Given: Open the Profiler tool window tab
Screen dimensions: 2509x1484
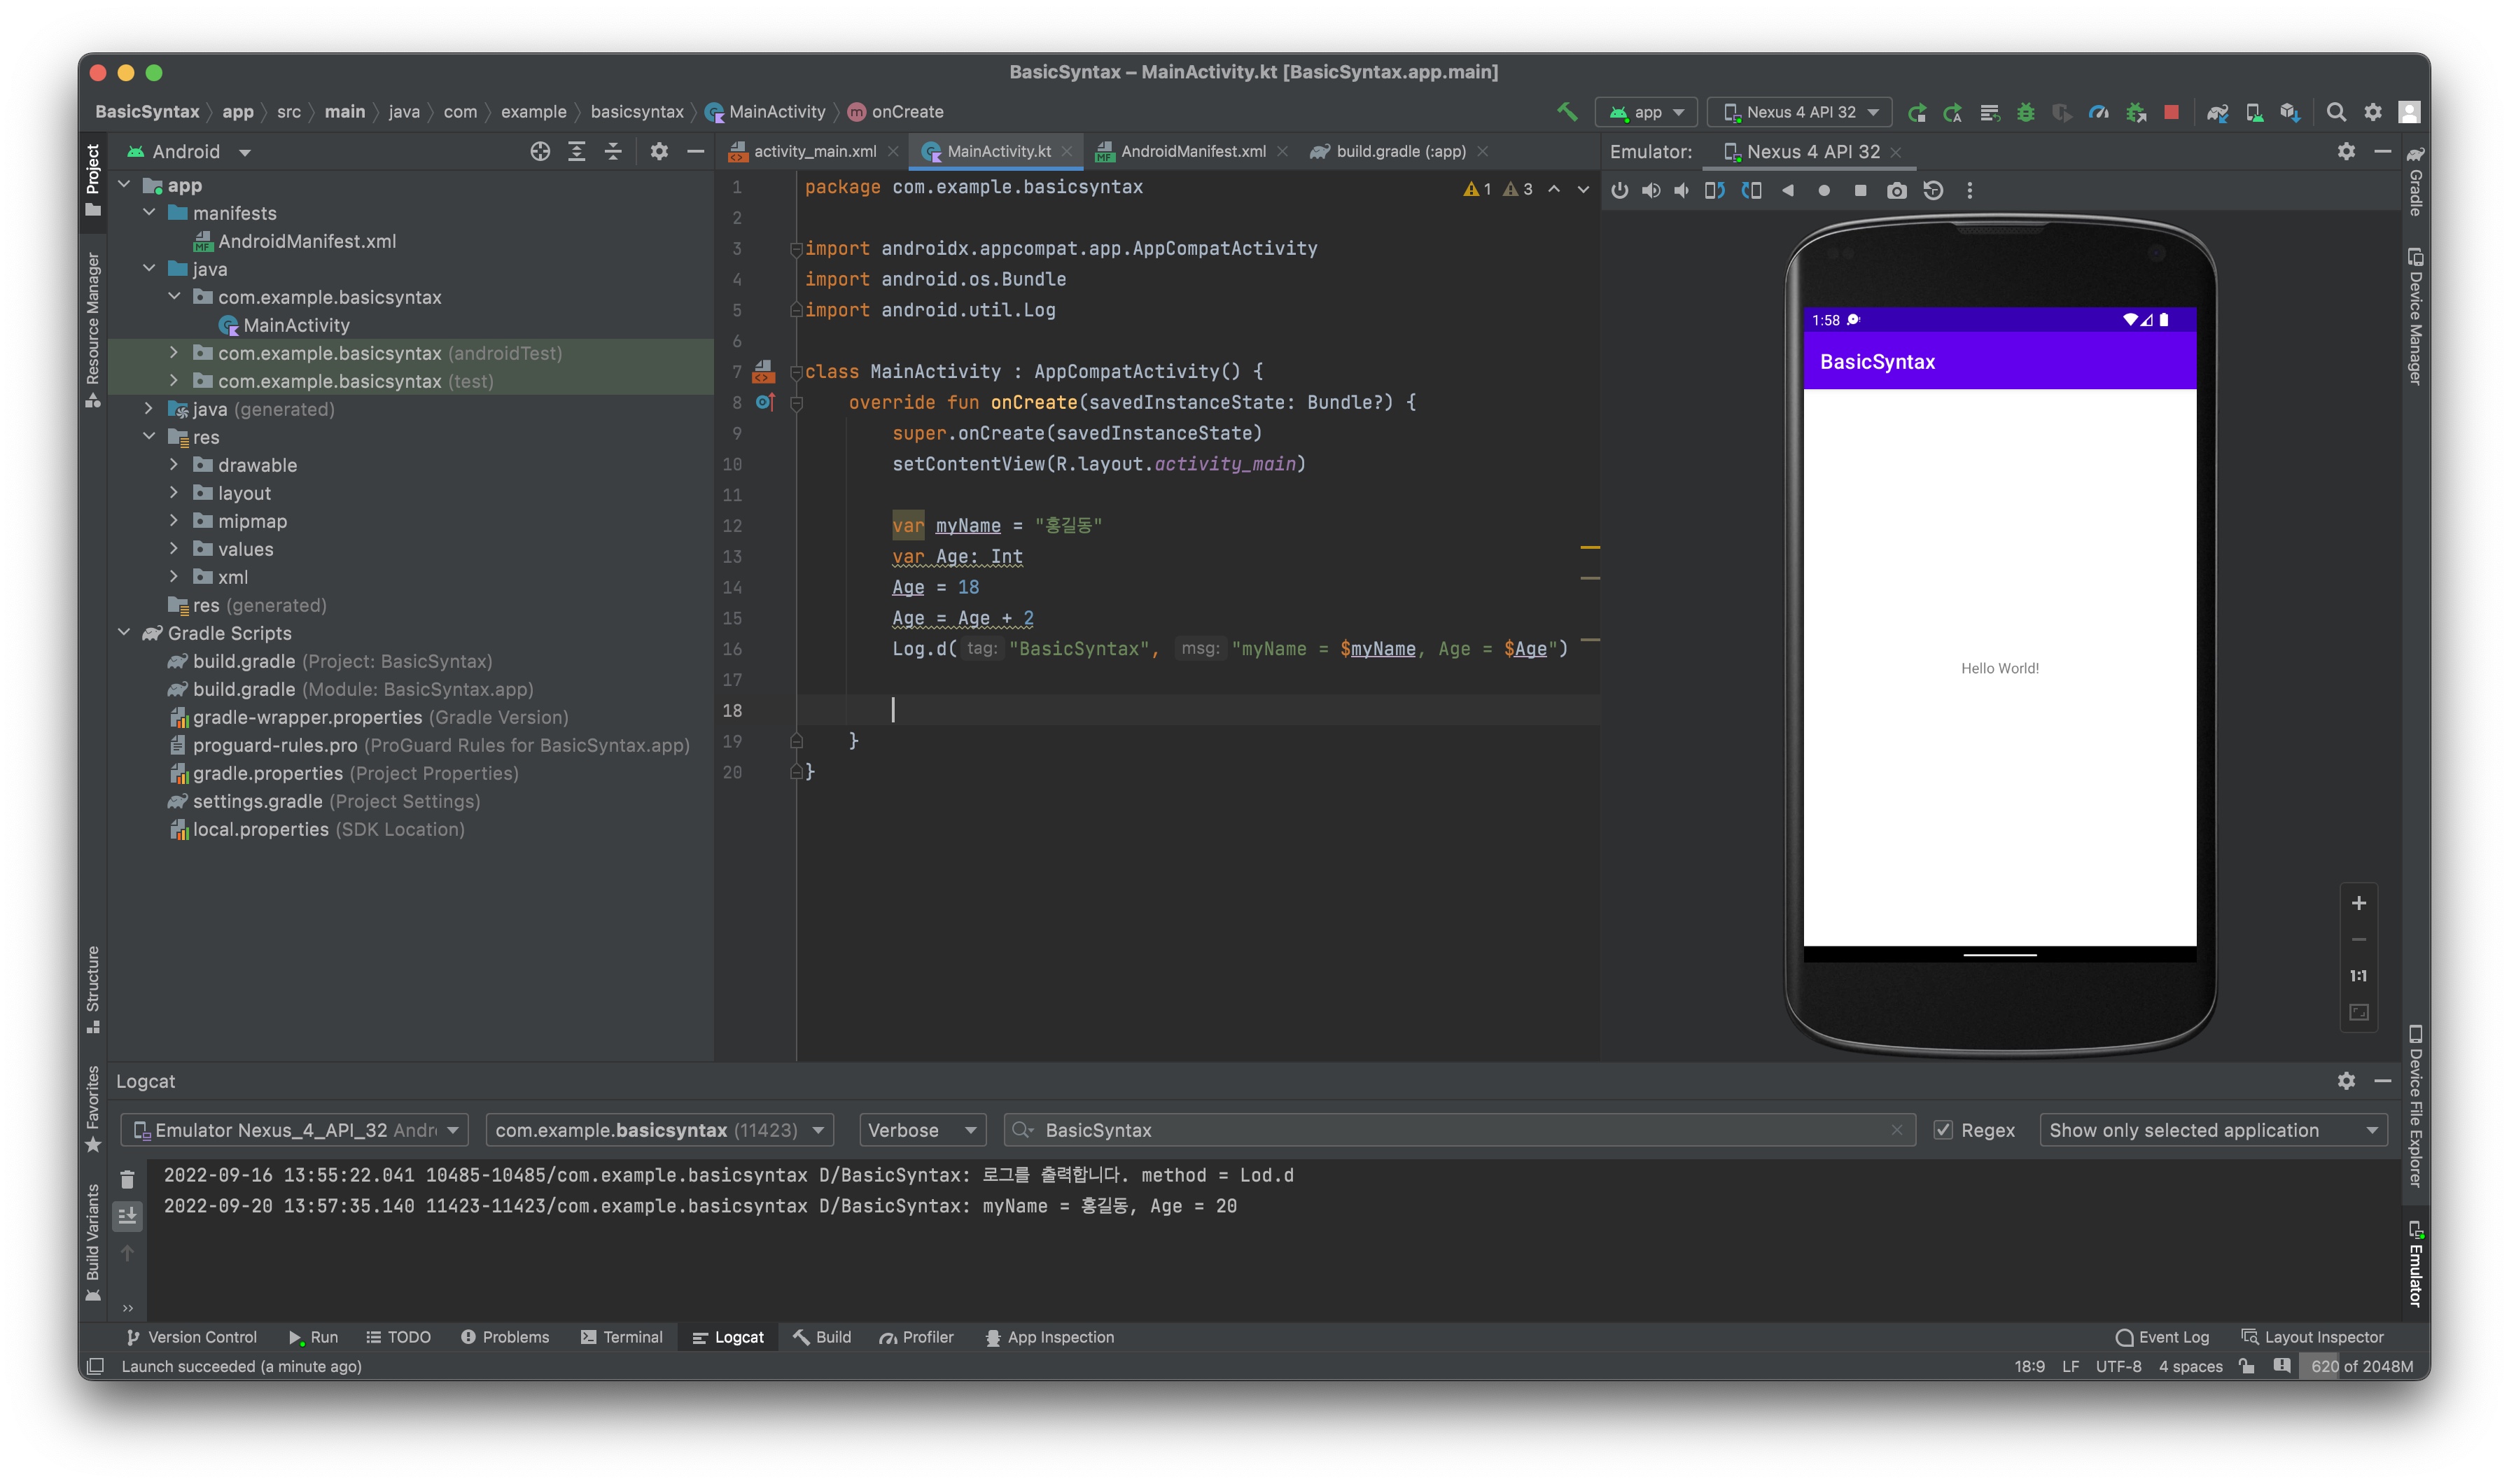Looking at the screenshot, I should pyautogui.click(x=917, y=1337).
